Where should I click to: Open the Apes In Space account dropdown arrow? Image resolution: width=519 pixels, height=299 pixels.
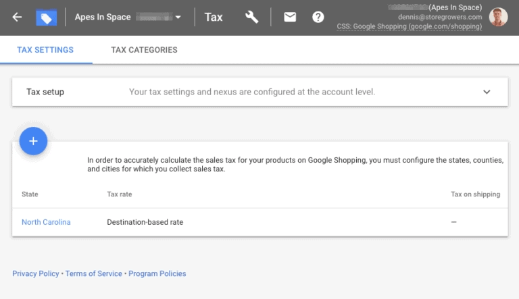pyautogui.click(x=178, y=17)
